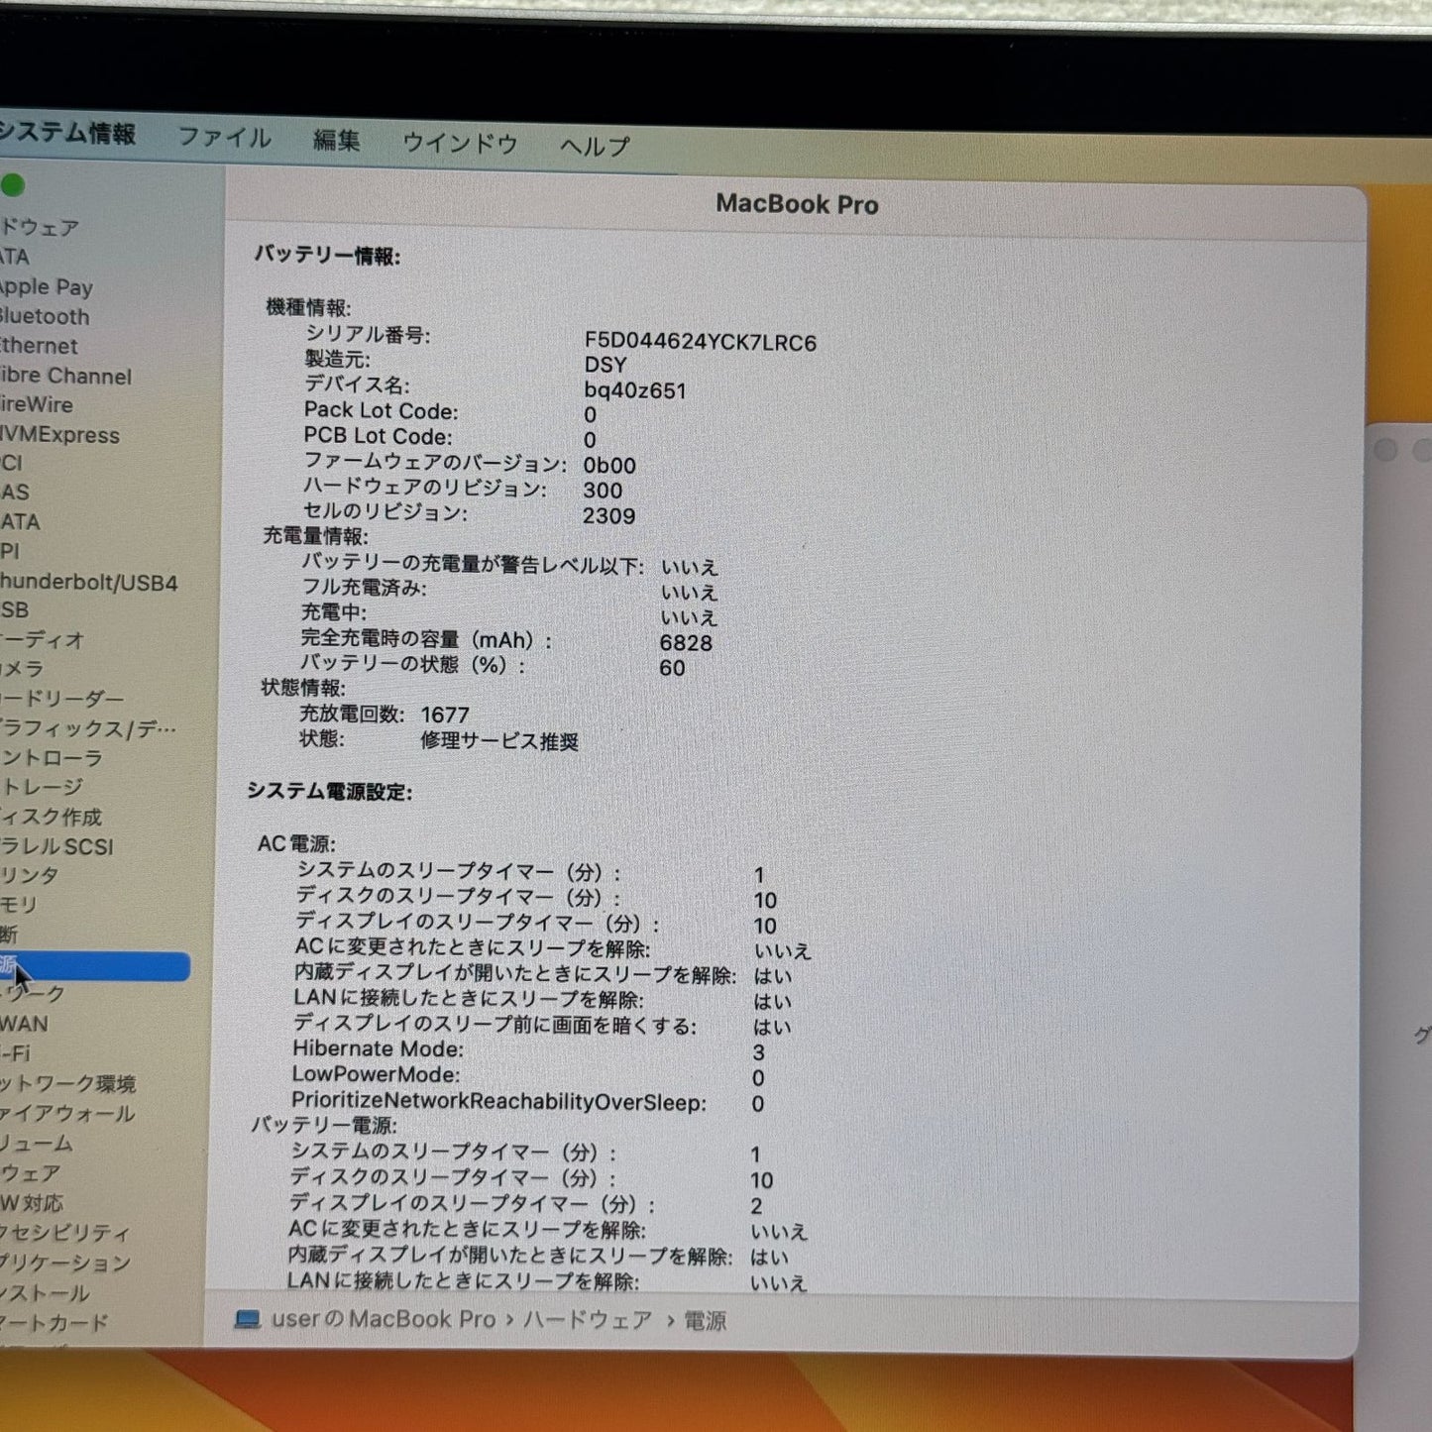This screenshot has height=1432, width=1432.
Task: Click serial number F5D044624YCK7LRC6
Action: [700, 342]
